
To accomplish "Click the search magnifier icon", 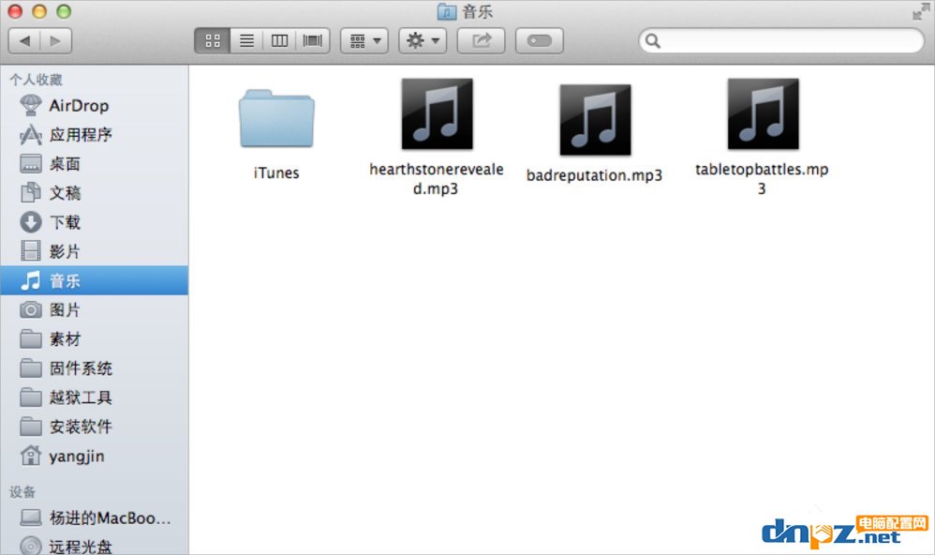I will point(653,40).
